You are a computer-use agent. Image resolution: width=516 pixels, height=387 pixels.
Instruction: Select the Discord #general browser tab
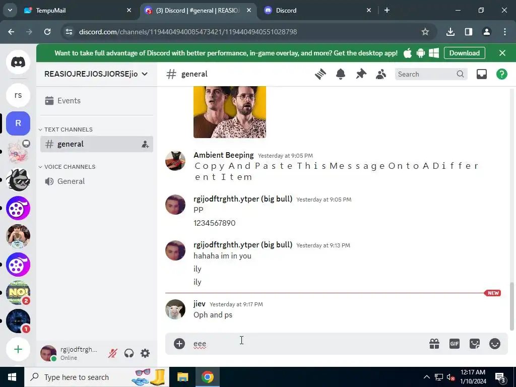point(198,10)
